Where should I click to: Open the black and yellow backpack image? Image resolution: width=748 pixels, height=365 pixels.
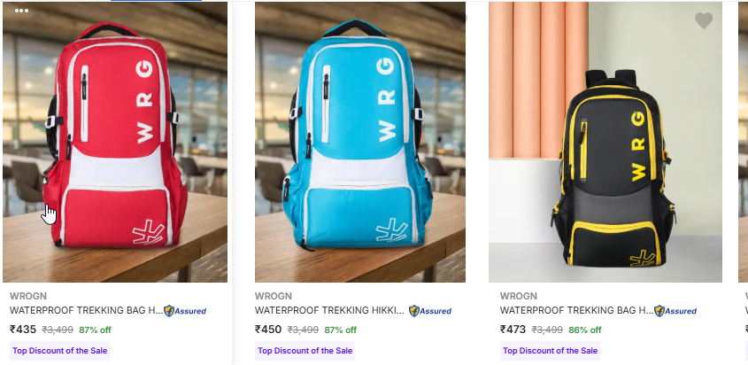tap(605, 142)
